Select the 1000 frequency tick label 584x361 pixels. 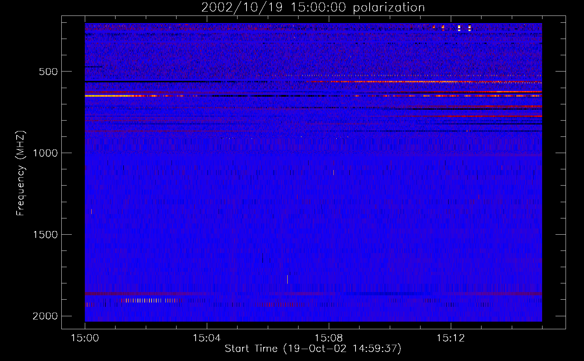pos(45,153)
